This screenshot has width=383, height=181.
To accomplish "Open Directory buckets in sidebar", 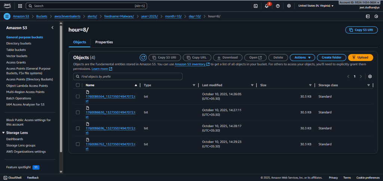I will 19,43.
